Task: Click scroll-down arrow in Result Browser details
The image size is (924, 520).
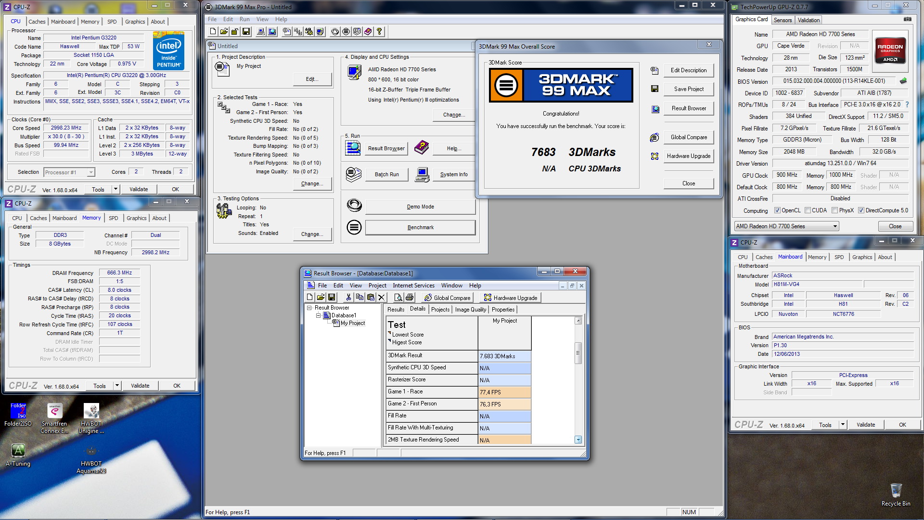Action: pos(578,440)
